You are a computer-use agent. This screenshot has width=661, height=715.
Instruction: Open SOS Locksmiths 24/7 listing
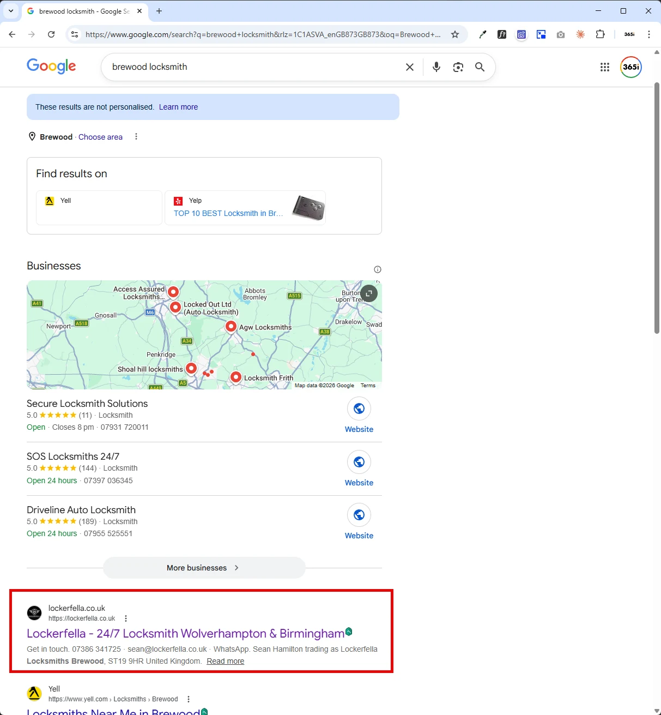point(73,456)
